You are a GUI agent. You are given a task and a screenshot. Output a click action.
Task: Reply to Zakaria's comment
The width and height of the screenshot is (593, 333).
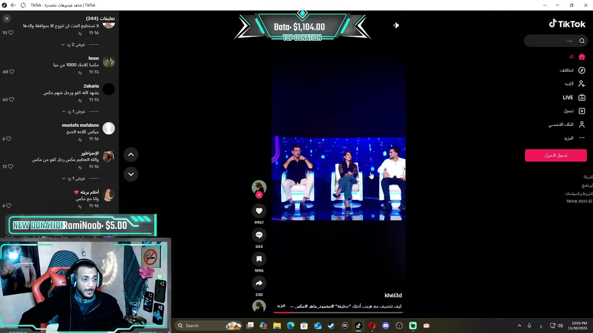(80, 100)
